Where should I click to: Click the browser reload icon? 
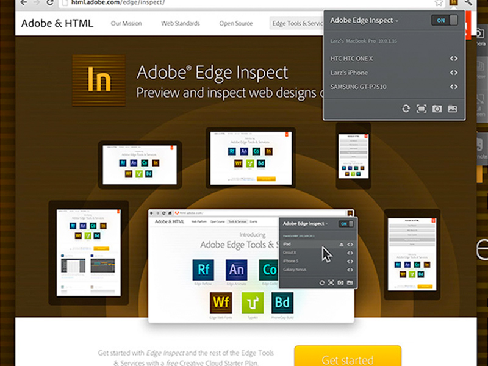(50, 2)
